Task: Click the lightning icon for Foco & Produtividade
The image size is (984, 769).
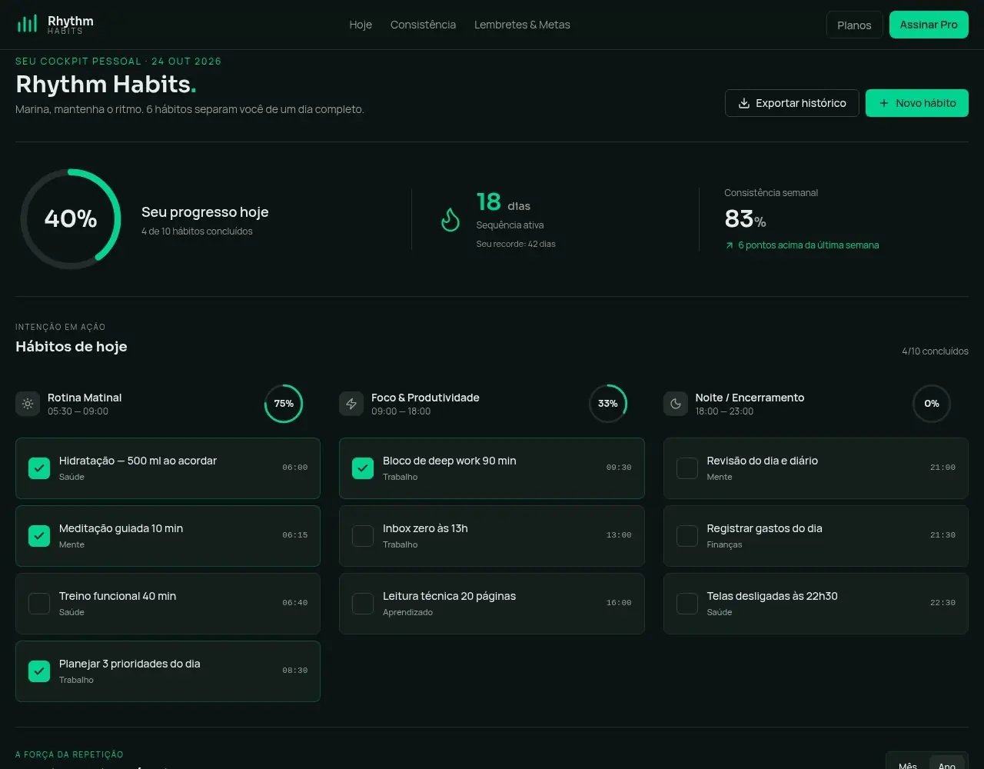Action: coord(351,404)
